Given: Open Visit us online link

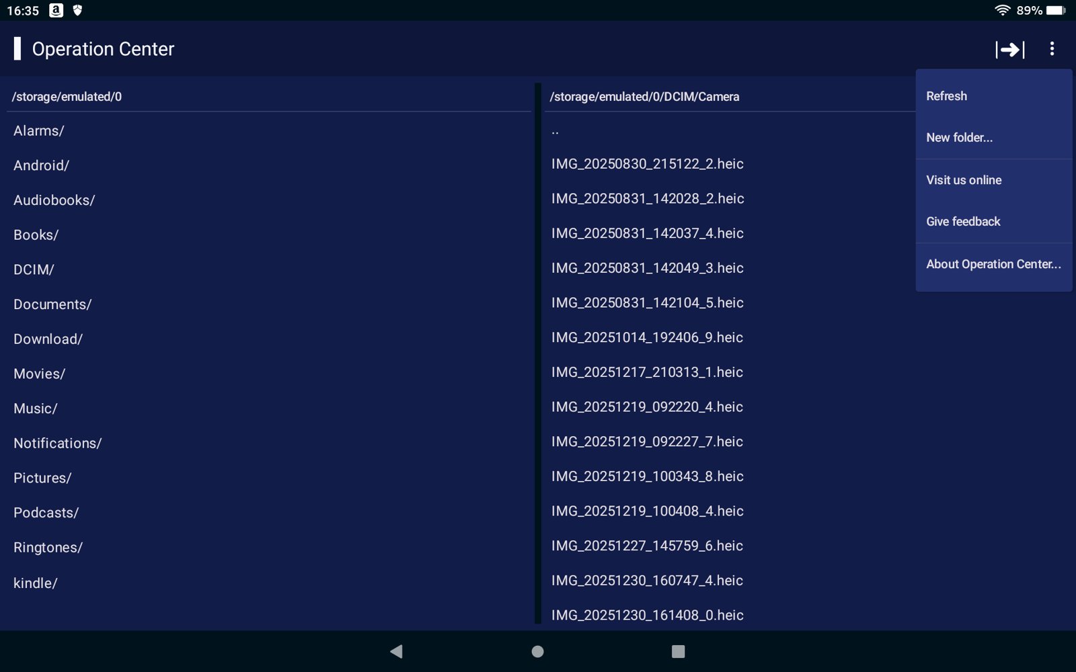Looking at the screenshot, I should [963, 180].
